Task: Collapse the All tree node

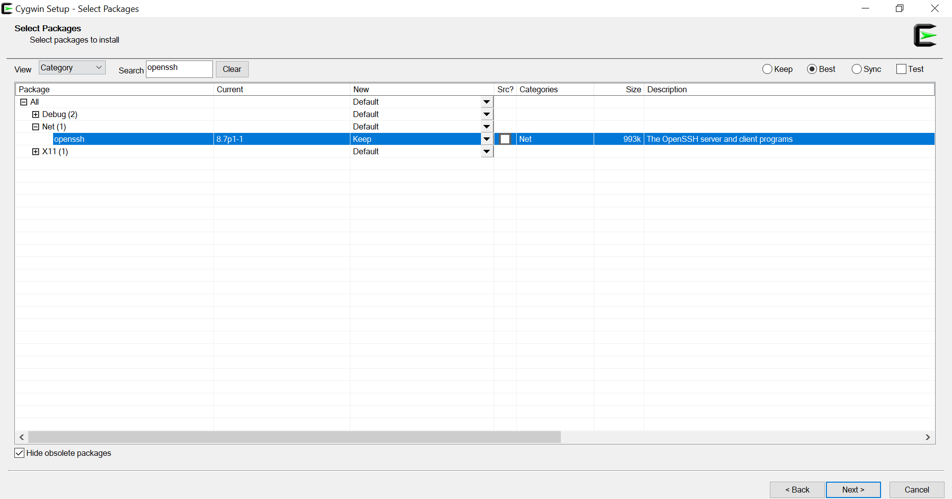Action: (23, 102)
